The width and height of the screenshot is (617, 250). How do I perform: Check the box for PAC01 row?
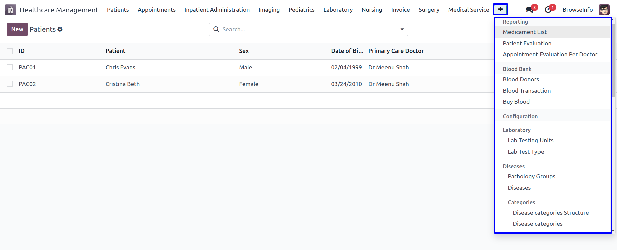(x=10, y=67)
